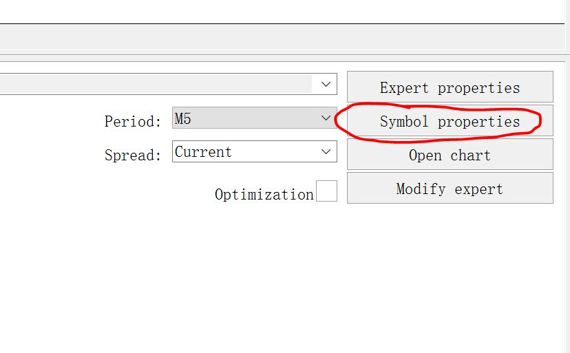This screenshot has width=570, height=353.
Task: Enable the Optimization checkbox
Action: tap(326, 191)
